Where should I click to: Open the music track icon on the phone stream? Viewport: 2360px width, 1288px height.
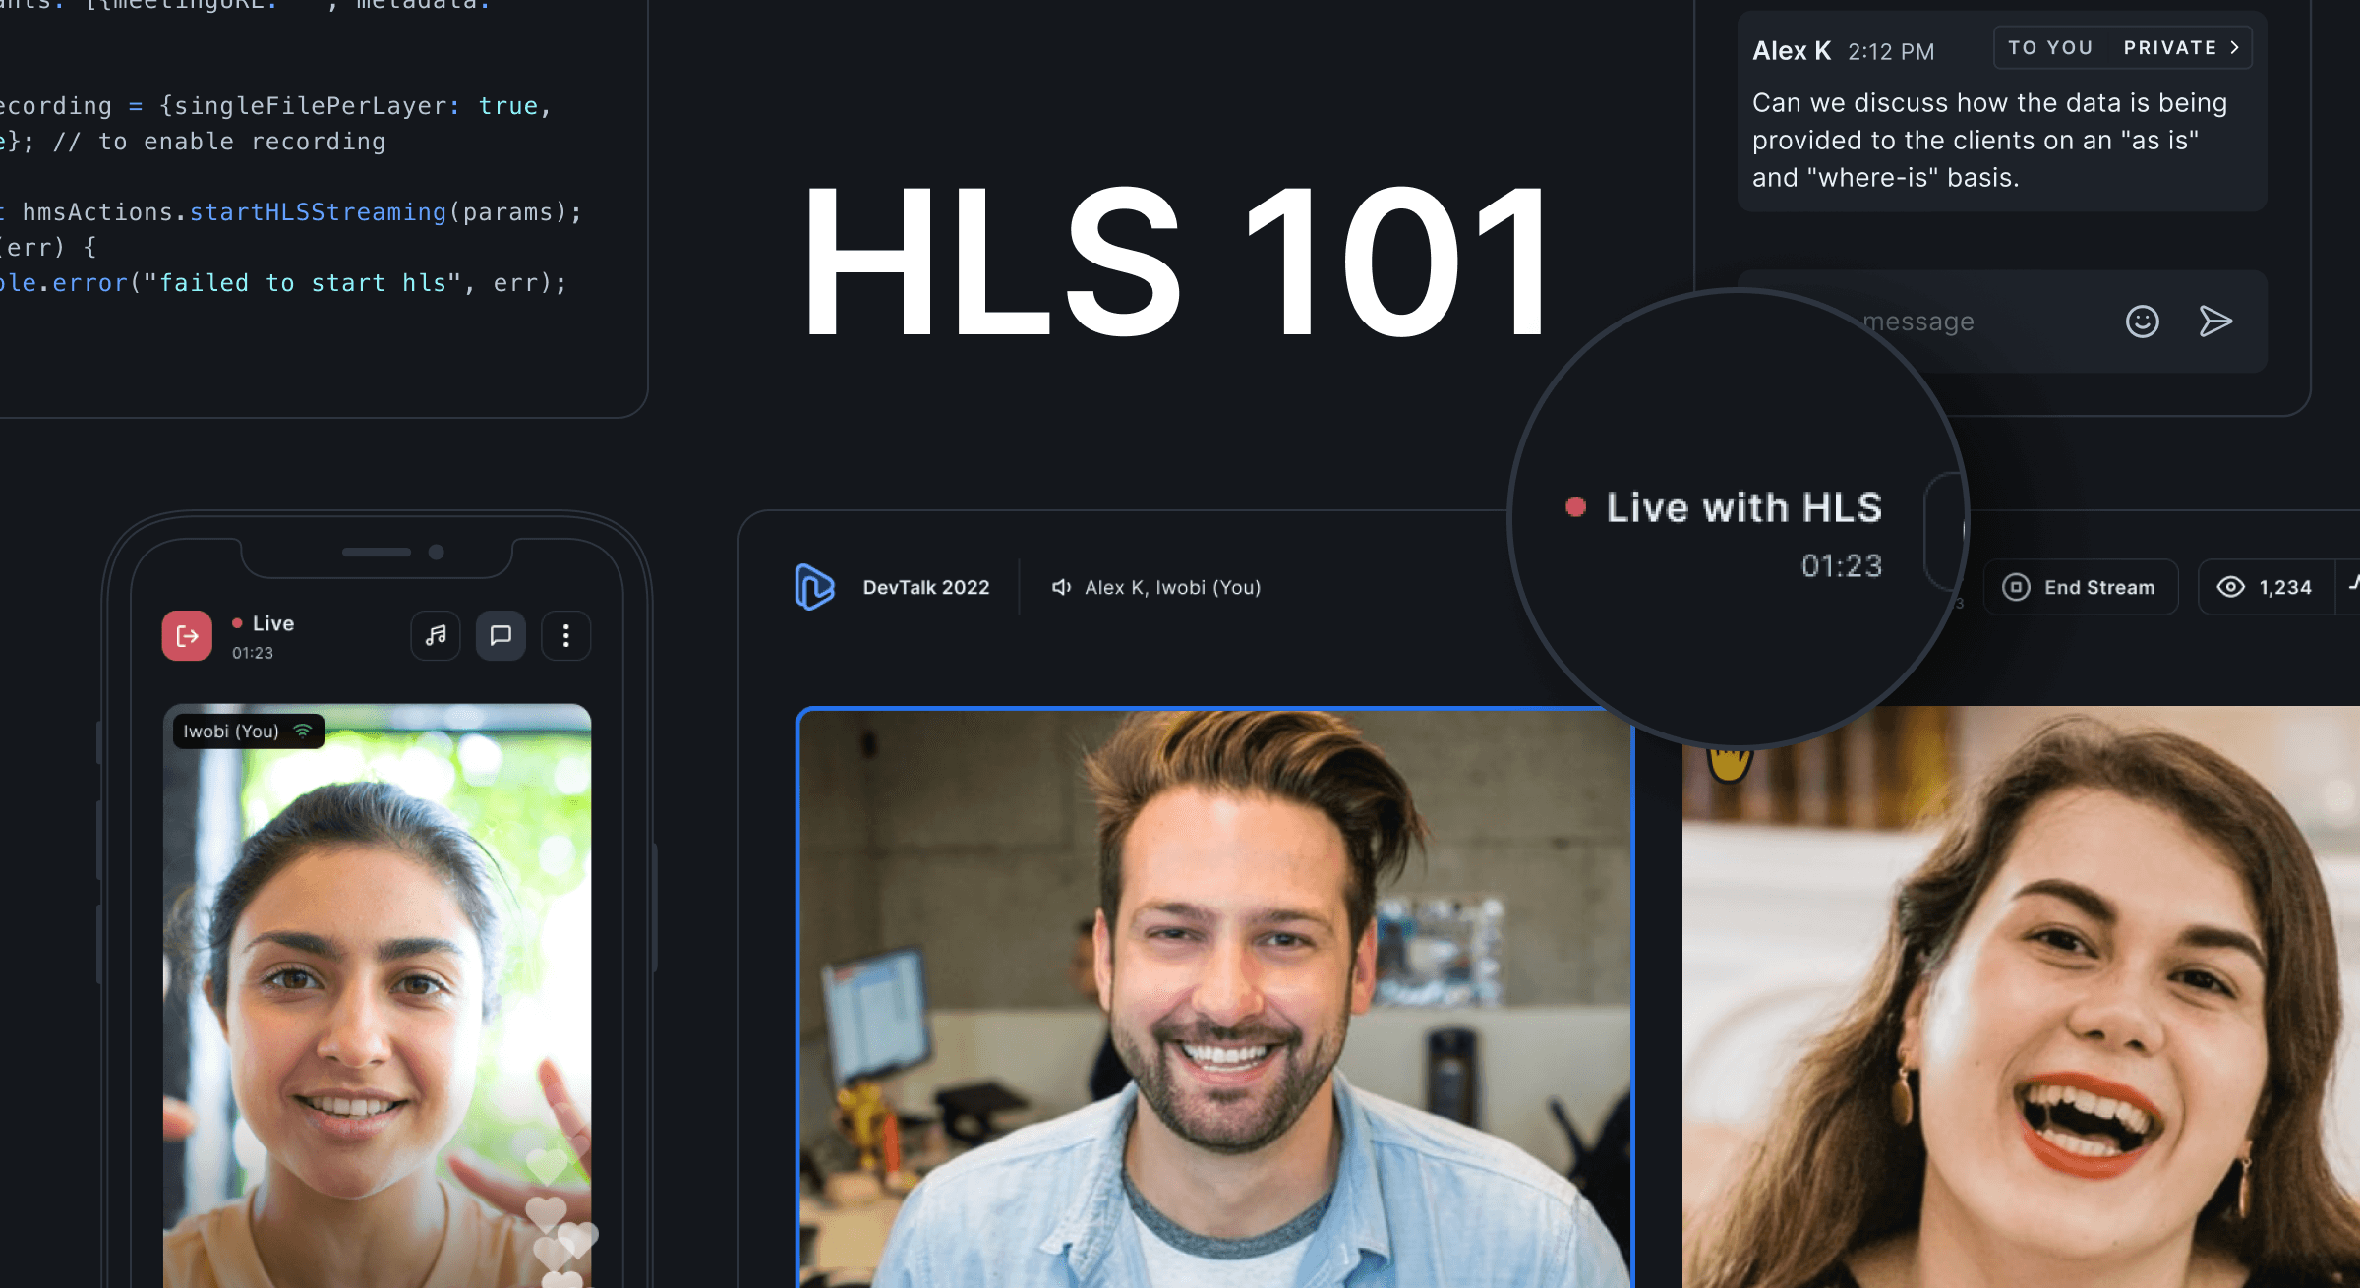436,635
